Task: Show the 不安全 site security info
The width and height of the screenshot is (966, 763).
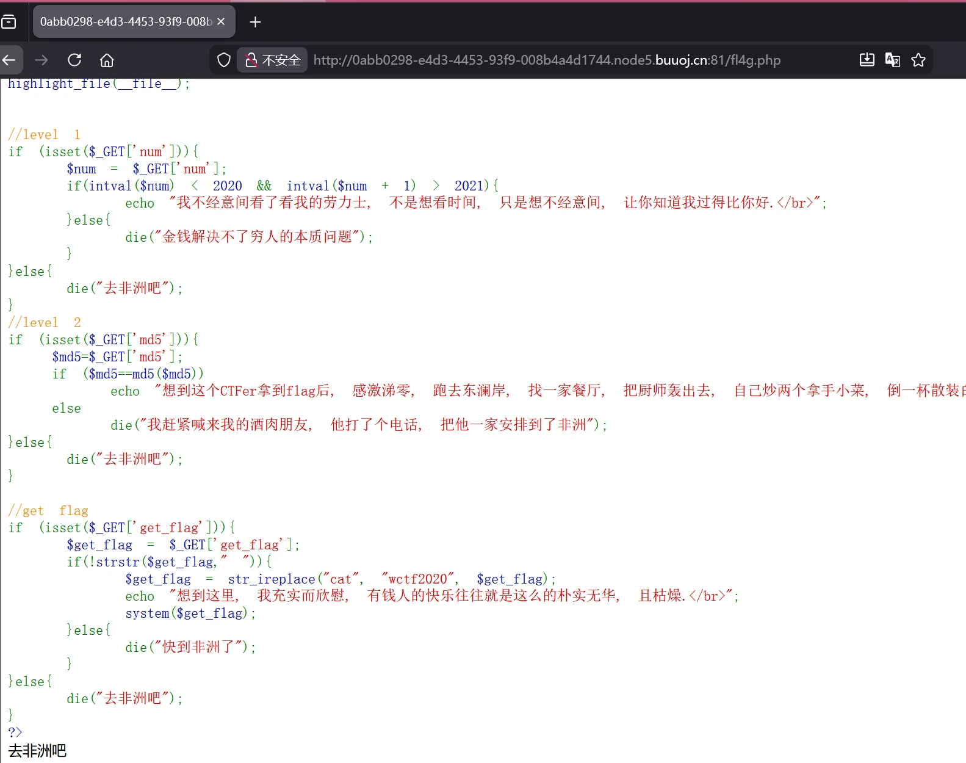Action: pyautogui.click(x=273, y=60)
